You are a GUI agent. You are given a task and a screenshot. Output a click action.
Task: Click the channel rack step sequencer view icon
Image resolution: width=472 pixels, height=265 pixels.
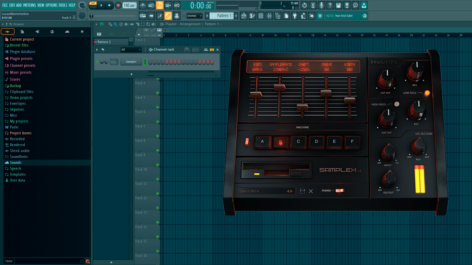212,50
